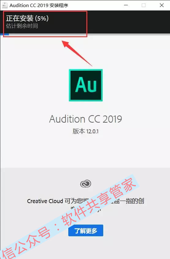Close the Audition CC 2019 installer
Viewport: 170px width, 259px height.
coord(162,5)
